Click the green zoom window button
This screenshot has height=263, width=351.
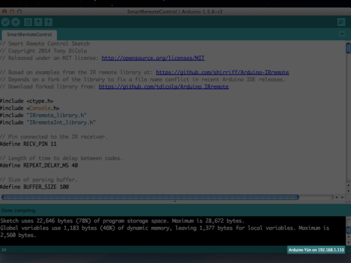tap(20, 12)
